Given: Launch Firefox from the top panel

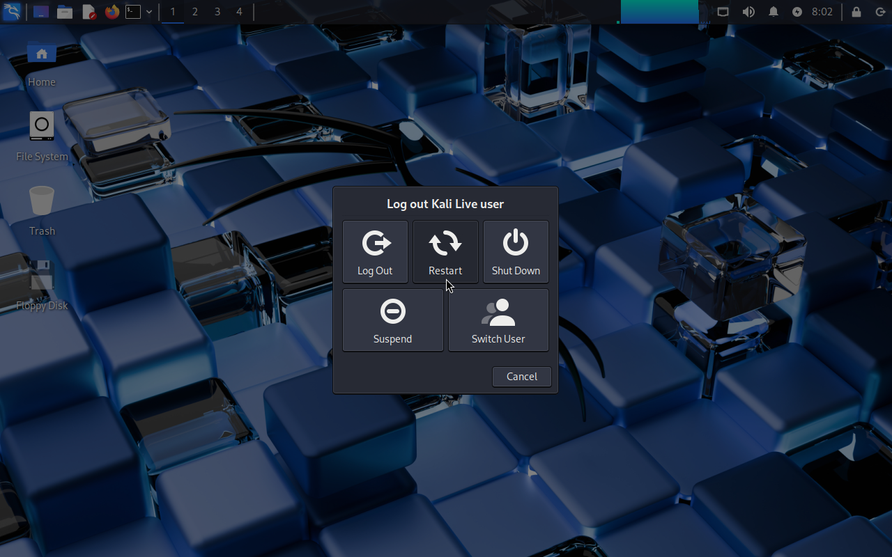Looking at the screenshot, I should pyautogui.click(x=111, y=12).
